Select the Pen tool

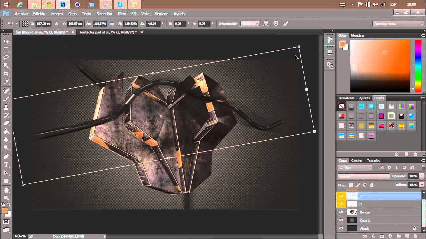(6, 156)
